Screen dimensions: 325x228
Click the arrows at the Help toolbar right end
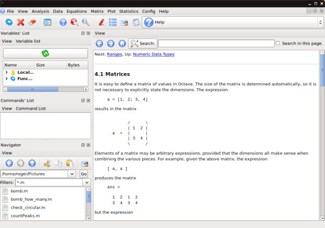(320, 22)
